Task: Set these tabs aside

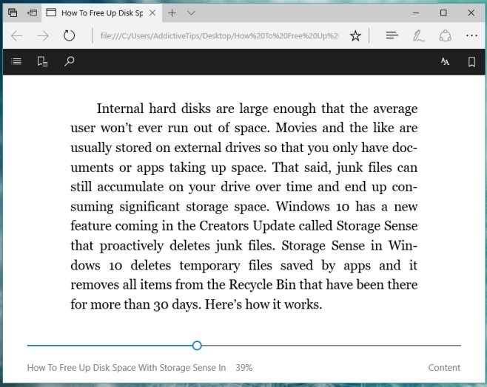Action: click(x=32, y=13)
